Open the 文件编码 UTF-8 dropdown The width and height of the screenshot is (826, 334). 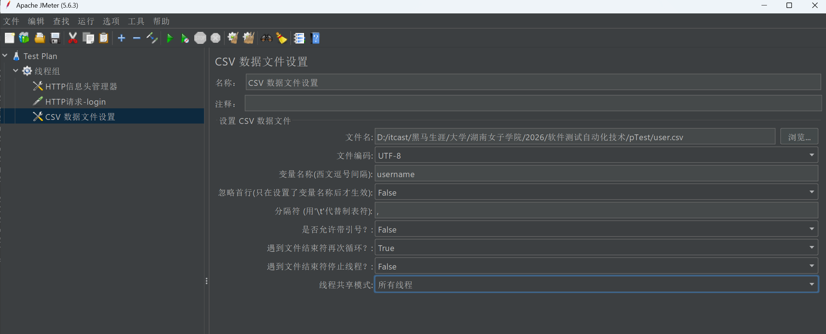point(596,155)
